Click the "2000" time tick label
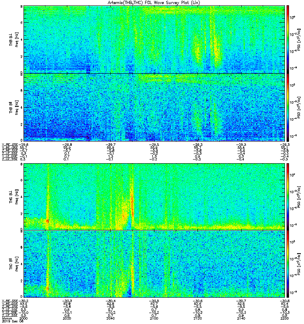 23,318
